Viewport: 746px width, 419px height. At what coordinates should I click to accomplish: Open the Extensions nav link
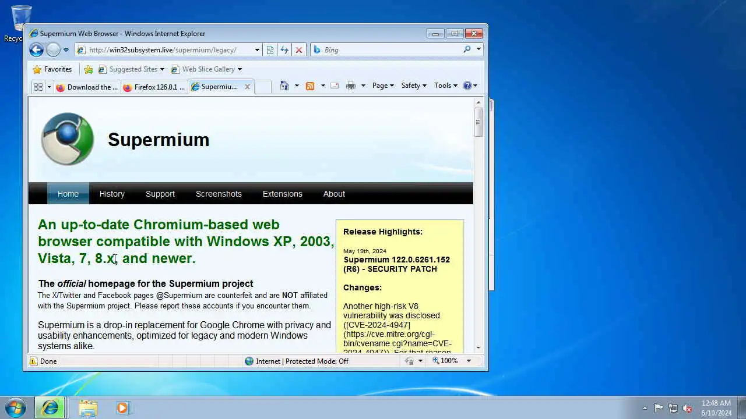pyautogui.click(x=283, y=194)
